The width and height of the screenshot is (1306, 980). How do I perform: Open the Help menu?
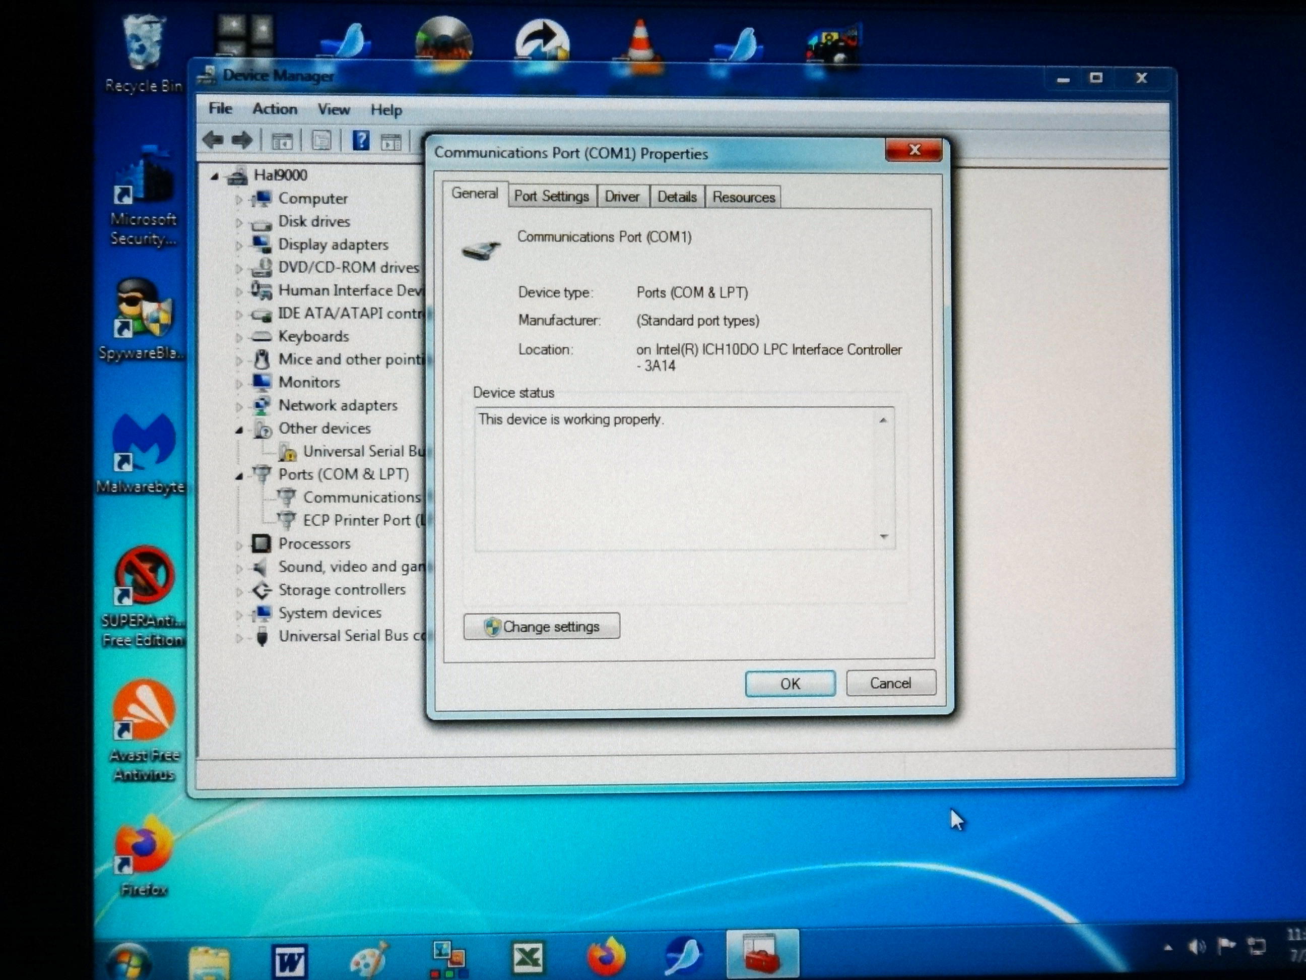(386, 110)
